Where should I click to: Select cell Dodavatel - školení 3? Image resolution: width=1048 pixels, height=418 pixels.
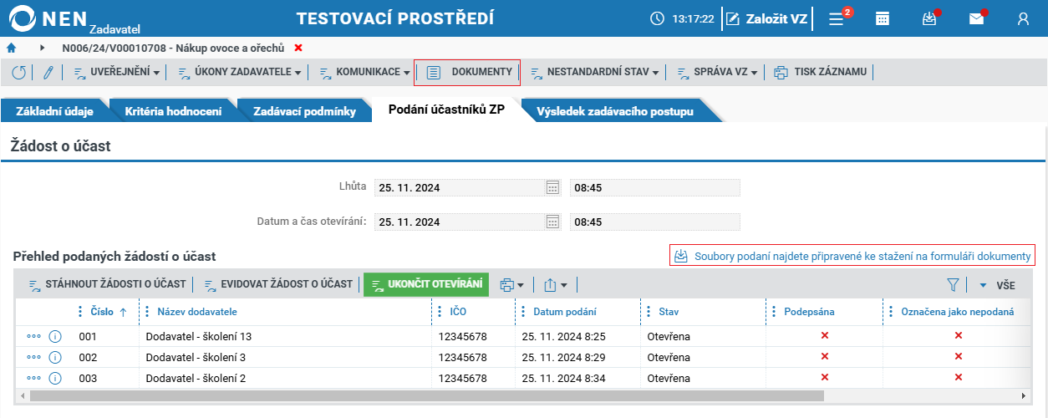pos(196,357)
